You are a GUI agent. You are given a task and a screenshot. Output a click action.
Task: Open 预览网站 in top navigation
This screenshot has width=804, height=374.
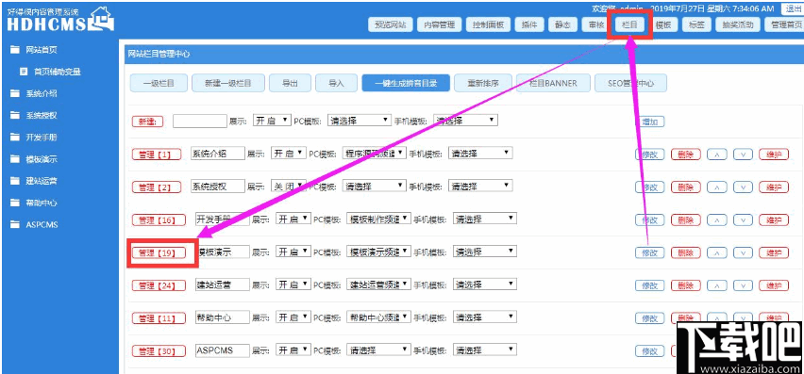[391, 24]
